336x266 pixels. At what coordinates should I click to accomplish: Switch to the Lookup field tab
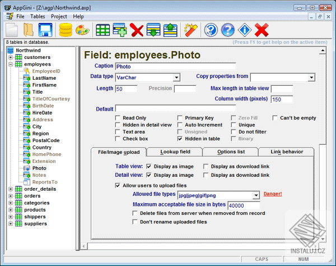(175, 152)
